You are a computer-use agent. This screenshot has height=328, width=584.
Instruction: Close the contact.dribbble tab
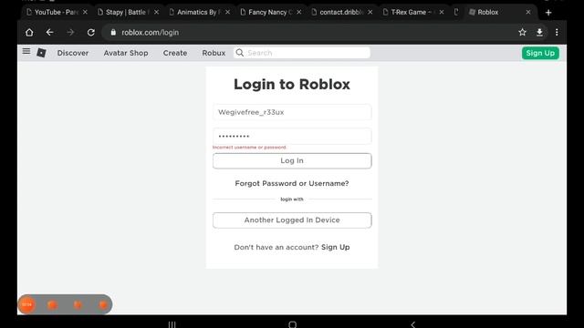tap(370, 12)
